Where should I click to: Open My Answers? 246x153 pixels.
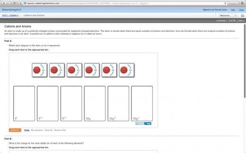click(x=37, y=130)
